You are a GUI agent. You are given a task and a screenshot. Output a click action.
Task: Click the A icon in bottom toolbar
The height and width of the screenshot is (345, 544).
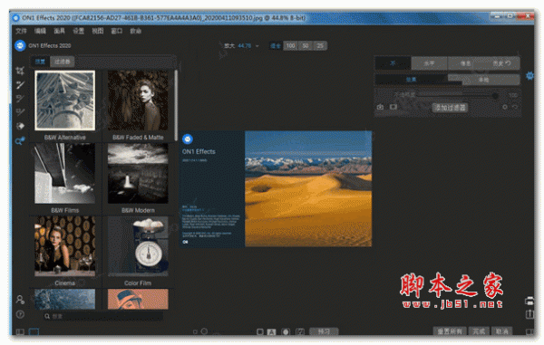pyautogui.click(x=271, y=331)
